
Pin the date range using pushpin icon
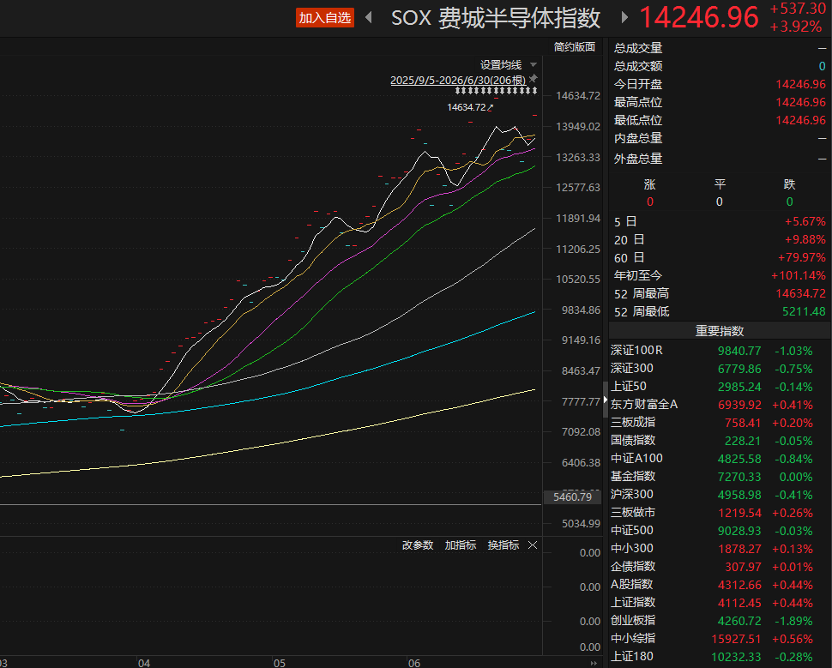[534, 79]
